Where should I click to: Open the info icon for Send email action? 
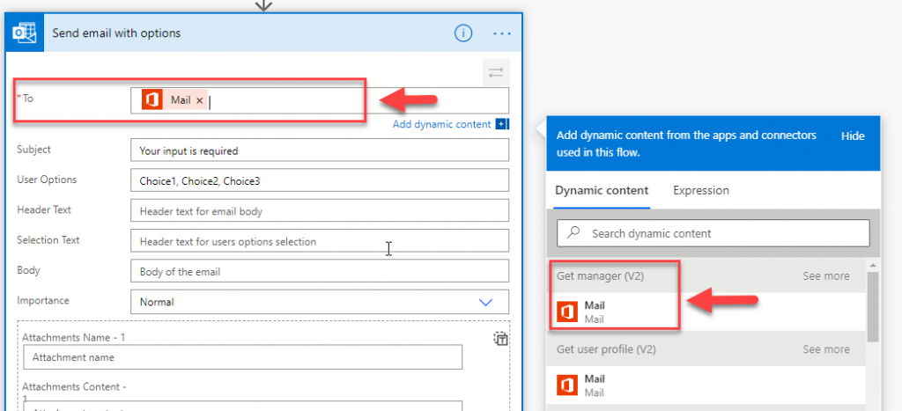tap(463, 33)
